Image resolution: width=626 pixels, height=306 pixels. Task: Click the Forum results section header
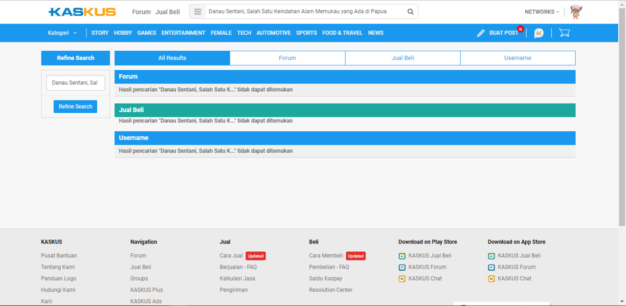click(345, 77)
